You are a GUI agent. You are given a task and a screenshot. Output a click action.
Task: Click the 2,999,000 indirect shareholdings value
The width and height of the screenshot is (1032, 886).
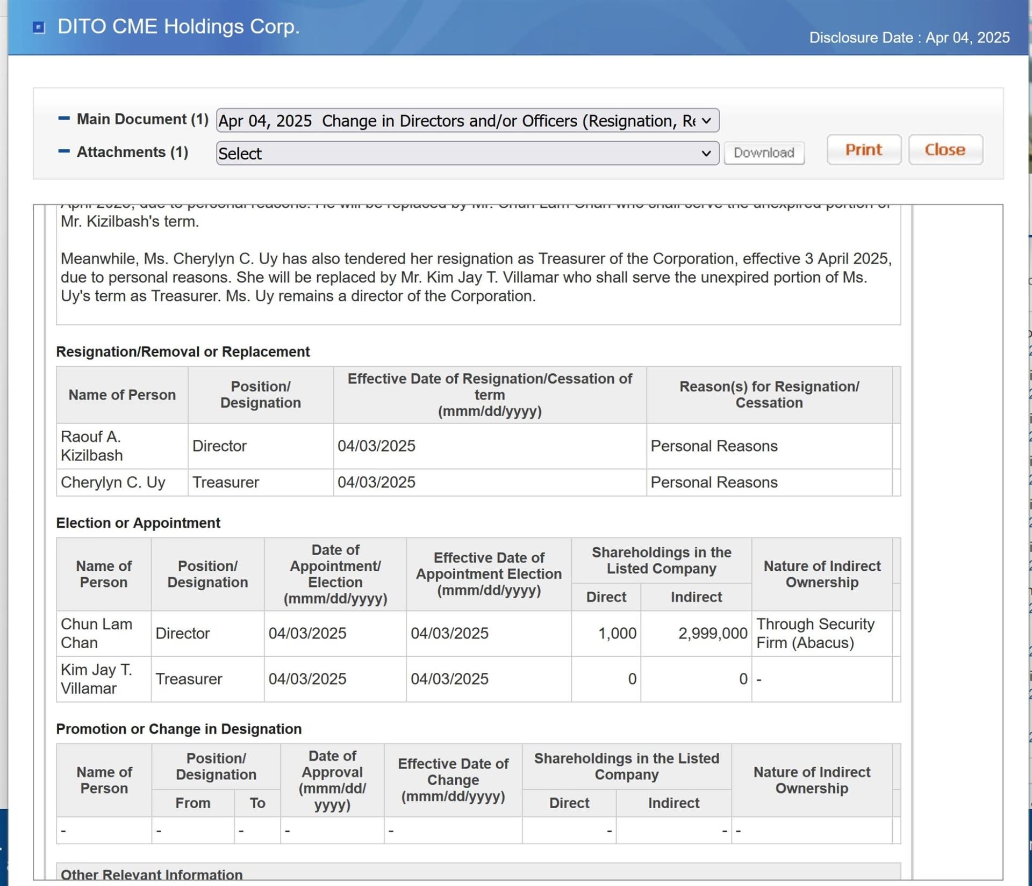pyautogui.click(x=713, y=634)
